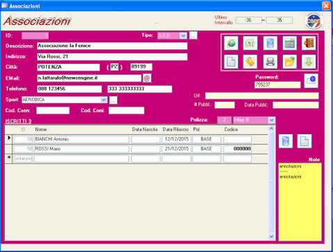Click the Città field containing POTENZA

(68, 67)
